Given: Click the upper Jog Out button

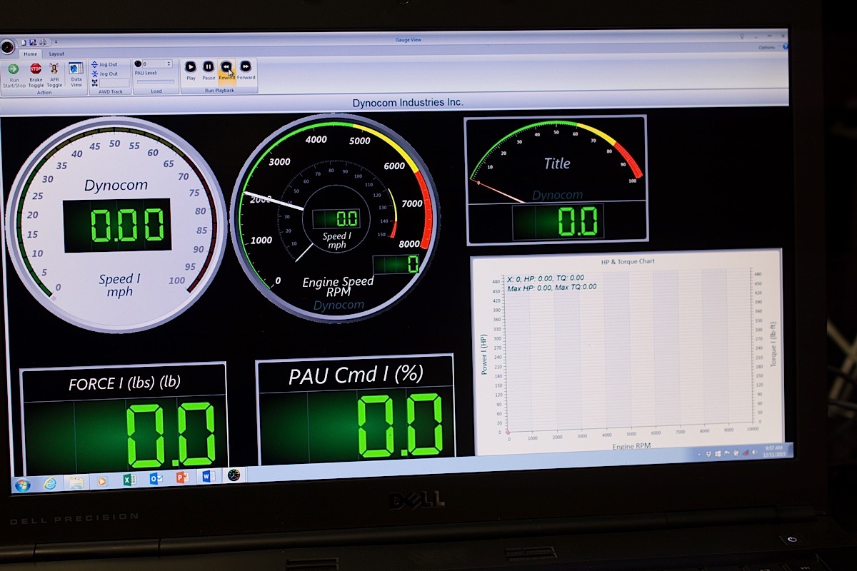Looking at the screenshot, I should click(x=104, y=64).
